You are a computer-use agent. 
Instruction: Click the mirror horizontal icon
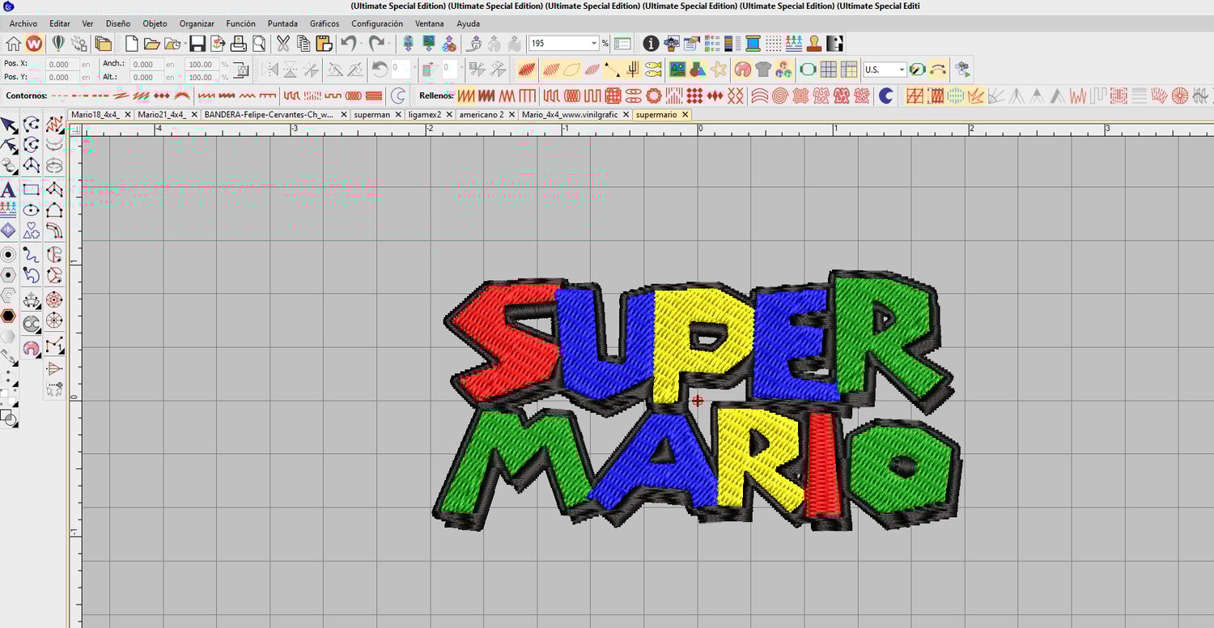270,70
